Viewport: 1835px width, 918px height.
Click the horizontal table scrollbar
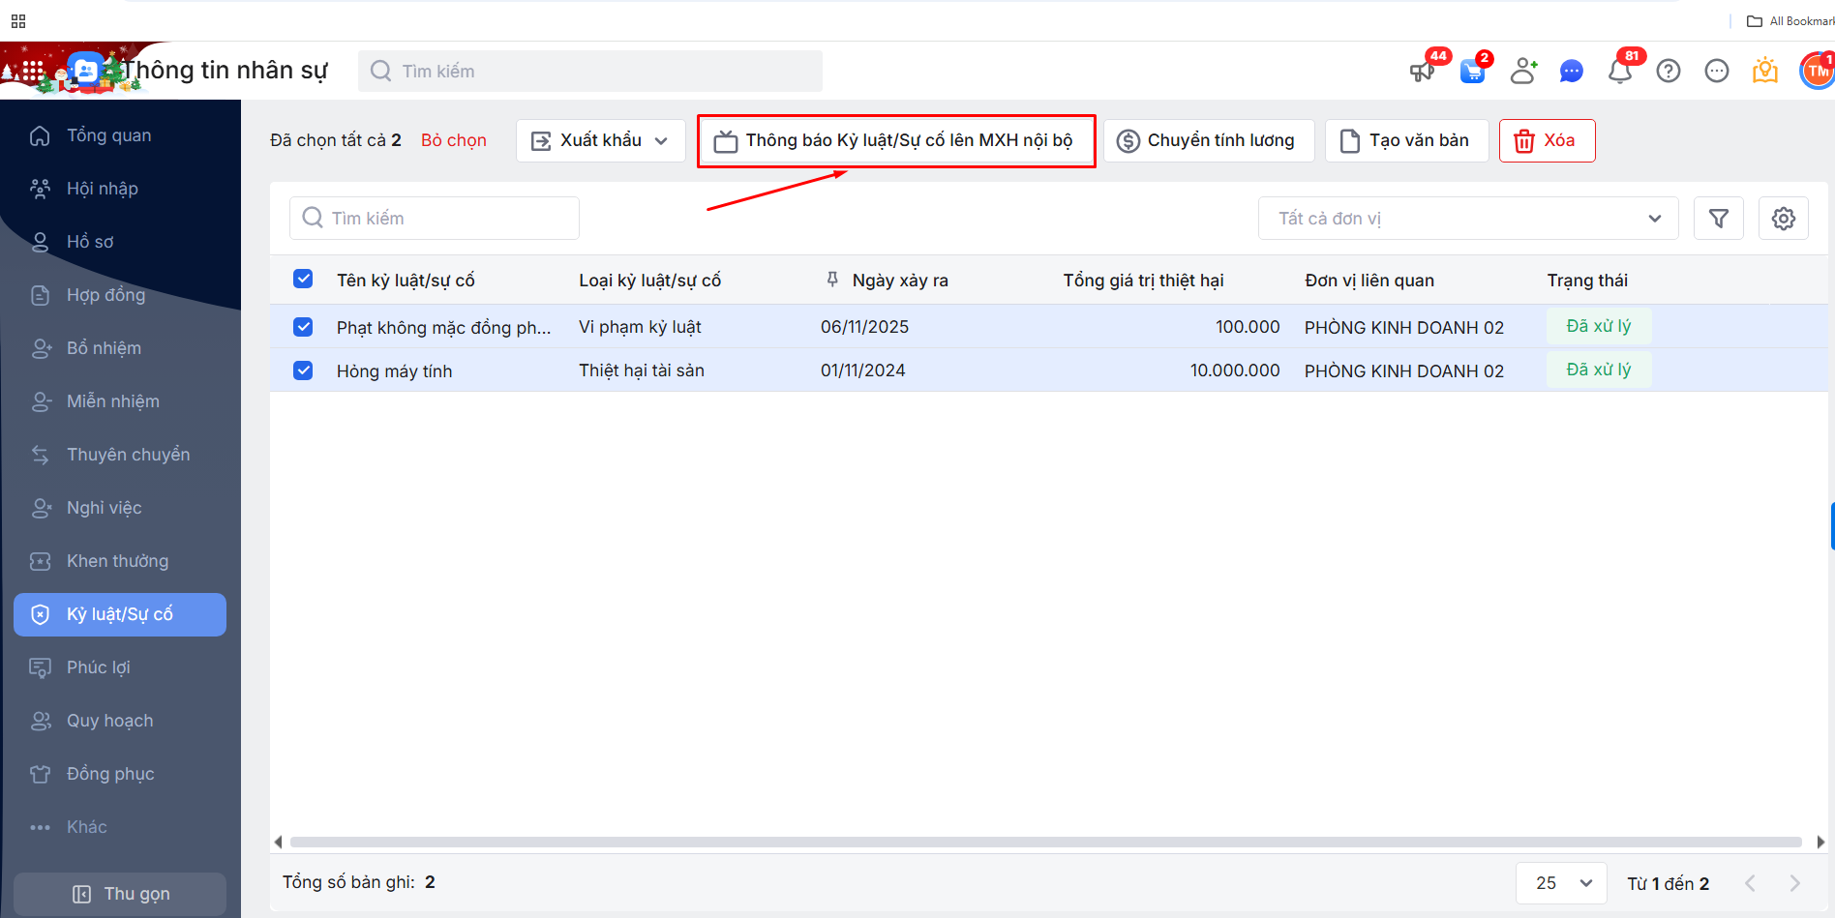coord(1045,843)
